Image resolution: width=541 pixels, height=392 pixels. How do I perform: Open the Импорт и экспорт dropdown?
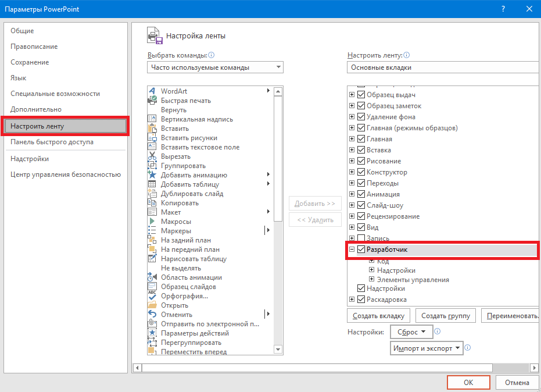pyautogui.click(x=427, y=348)
